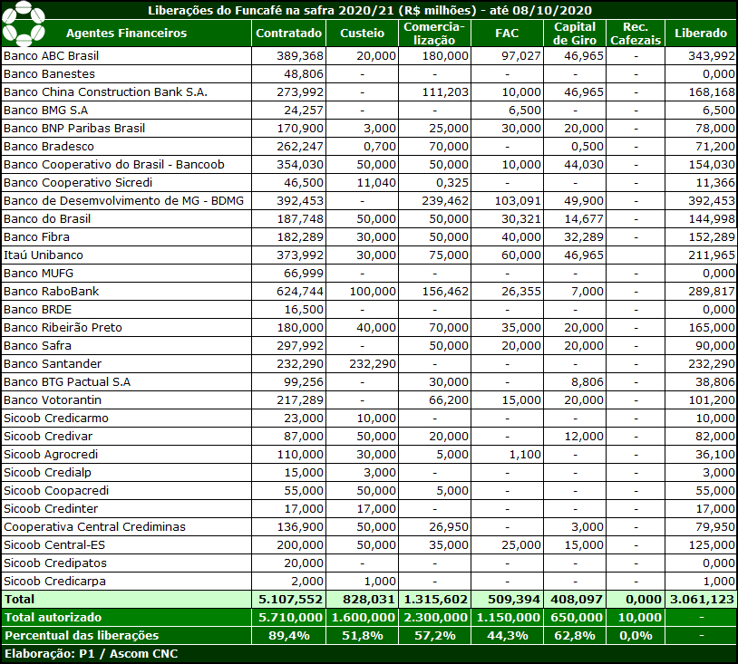
Task: Click the FAC column header
Action: [508, 34]
